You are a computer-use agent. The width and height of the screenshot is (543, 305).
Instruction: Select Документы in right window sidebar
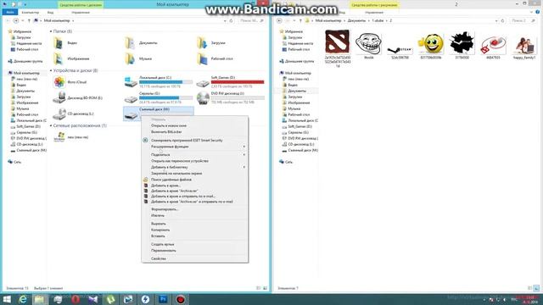point(297,91)
